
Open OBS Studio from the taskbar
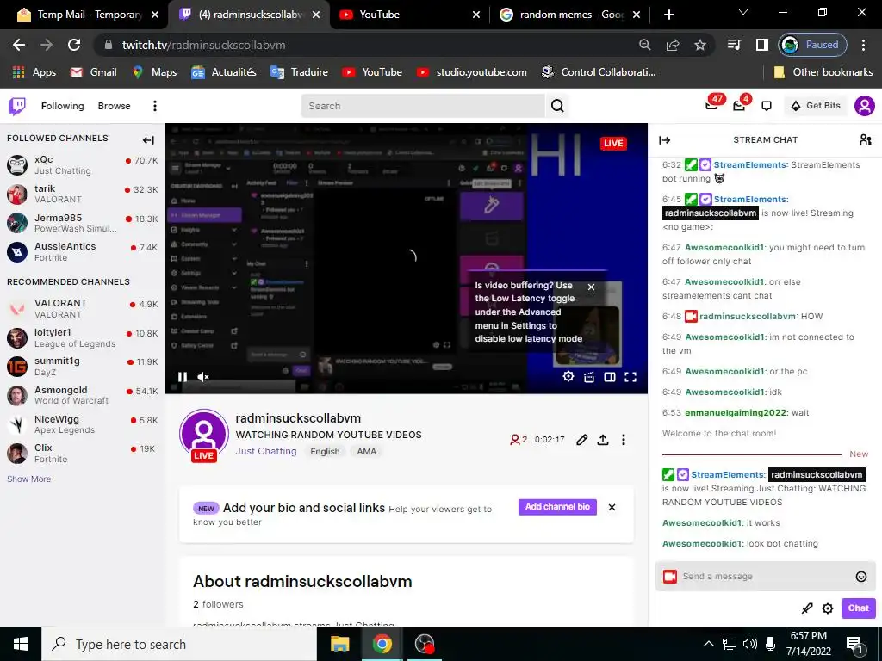pos(424,644)
